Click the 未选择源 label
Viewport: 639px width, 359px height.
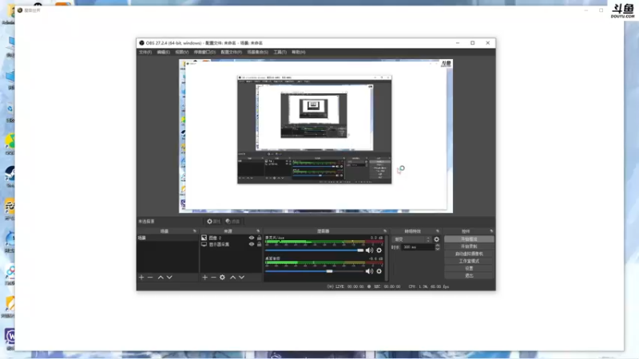146,222
